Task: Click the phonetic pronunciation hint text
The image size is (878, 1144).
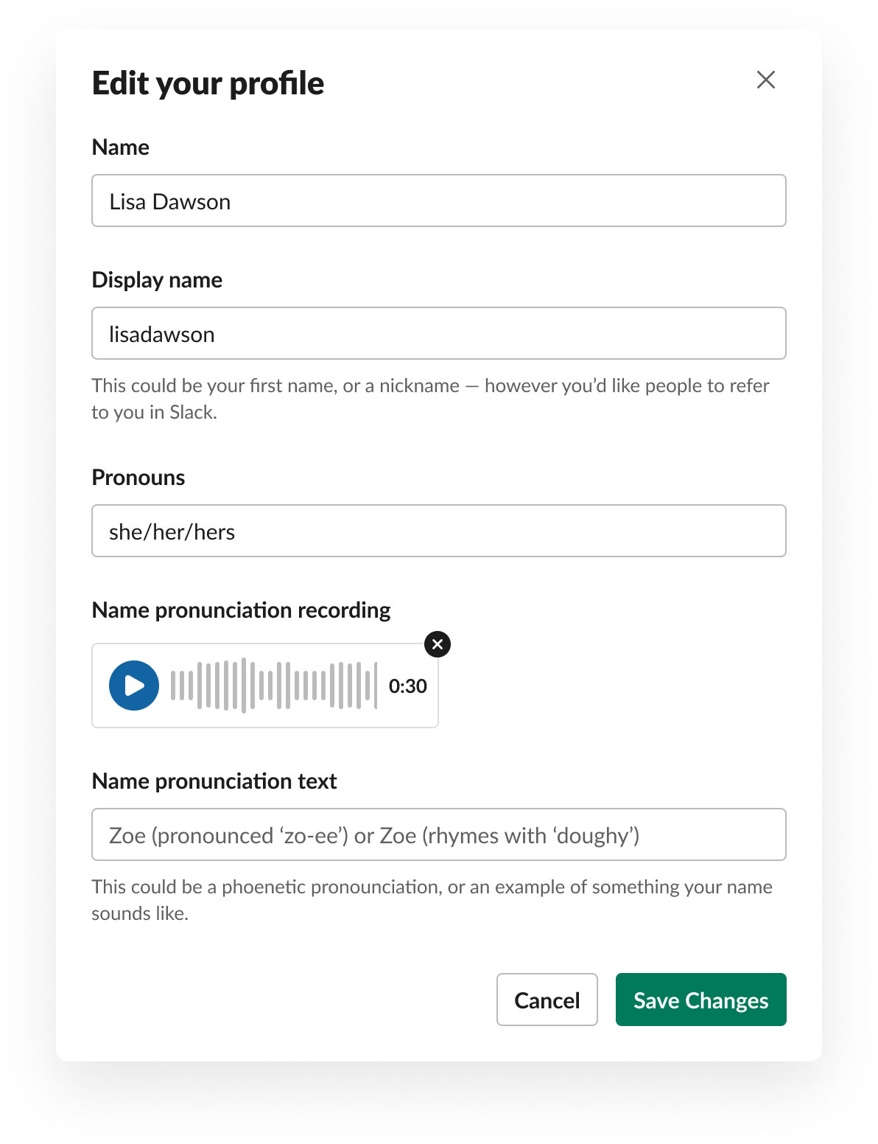Action: point(432,899)
